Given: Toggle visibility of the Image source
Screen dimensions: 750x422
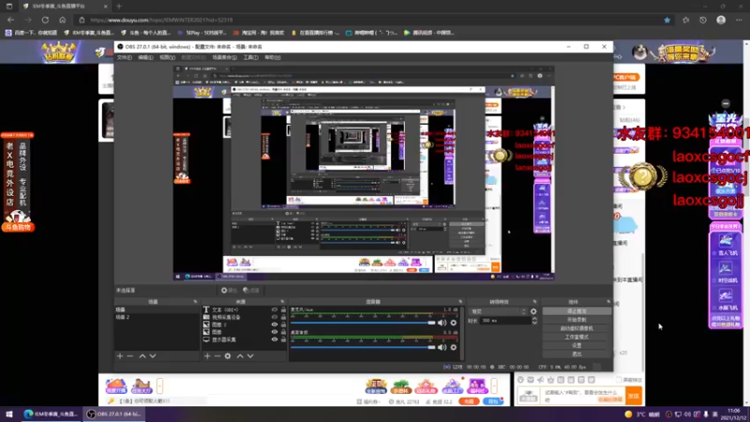Looking at the screenshot, I should pos(274,332).
